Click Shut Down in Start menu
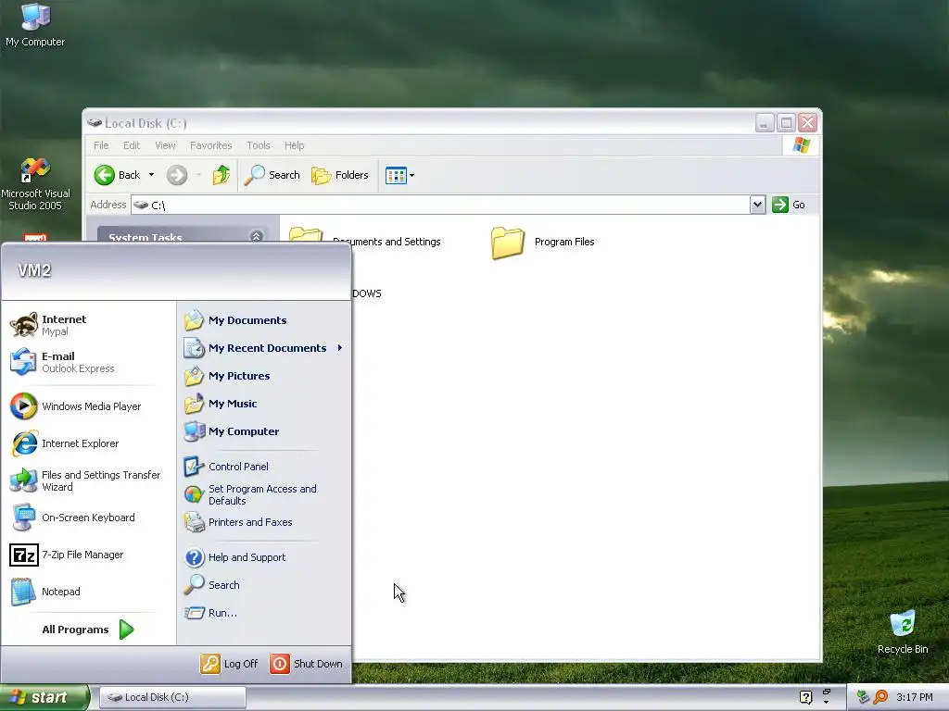 (x=306, y=663)
